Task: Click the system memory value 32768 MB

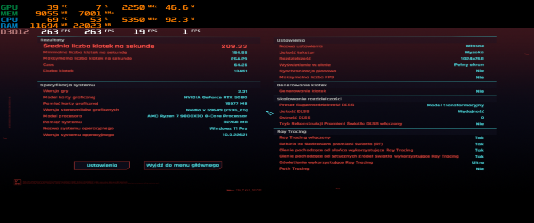Action: click(x=235, y=122)
